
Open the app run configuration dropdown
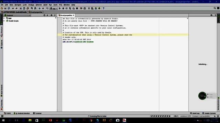pos(54,8)
